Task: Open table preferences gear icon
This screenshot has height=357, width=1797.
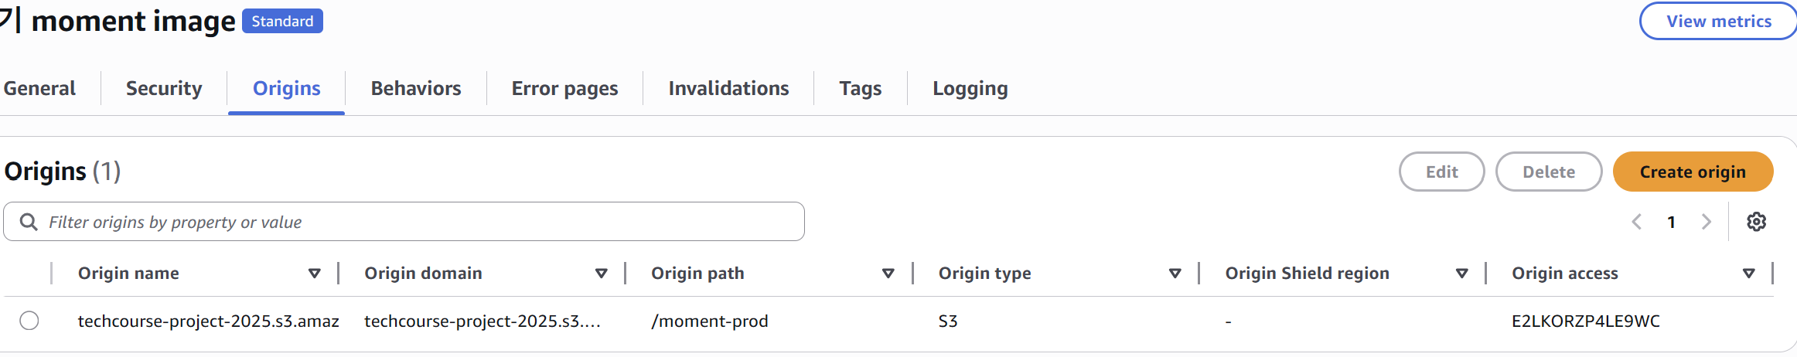Action: pyautogui.click(x=1756, y=222)
